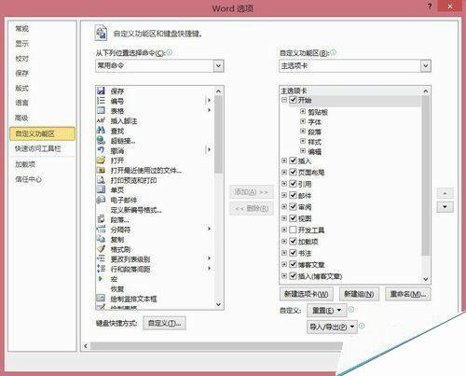Click the Draw Vertical Text Box (绘制竖排文本框) icon
Viewport: 466px width, 376px height.
(101, 299)
